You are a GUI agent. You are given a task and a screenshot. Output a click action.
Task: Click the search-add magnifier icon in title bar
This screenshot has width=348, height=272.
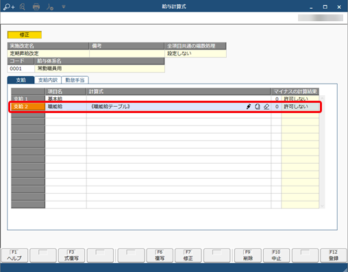tap(9, 7)
